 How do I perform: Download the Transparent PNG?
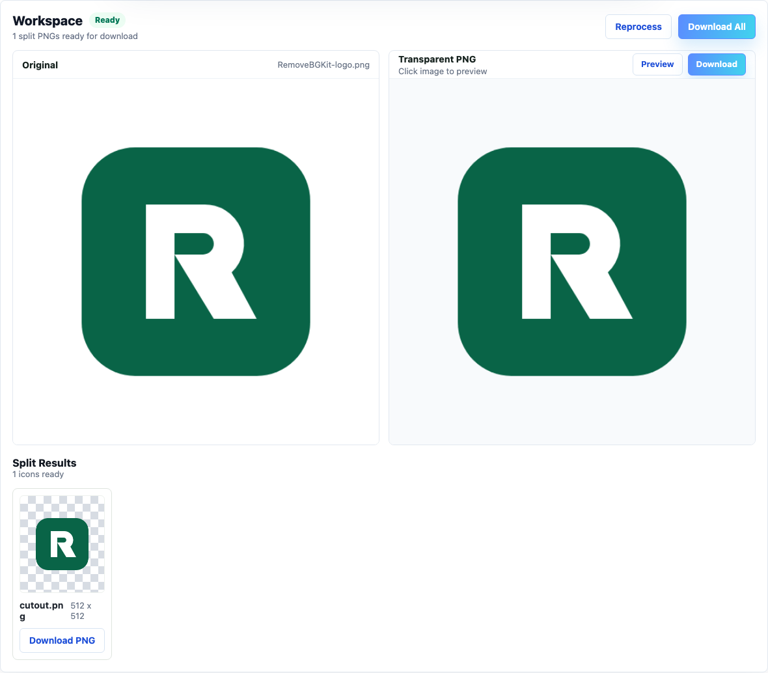pos(717,64)
